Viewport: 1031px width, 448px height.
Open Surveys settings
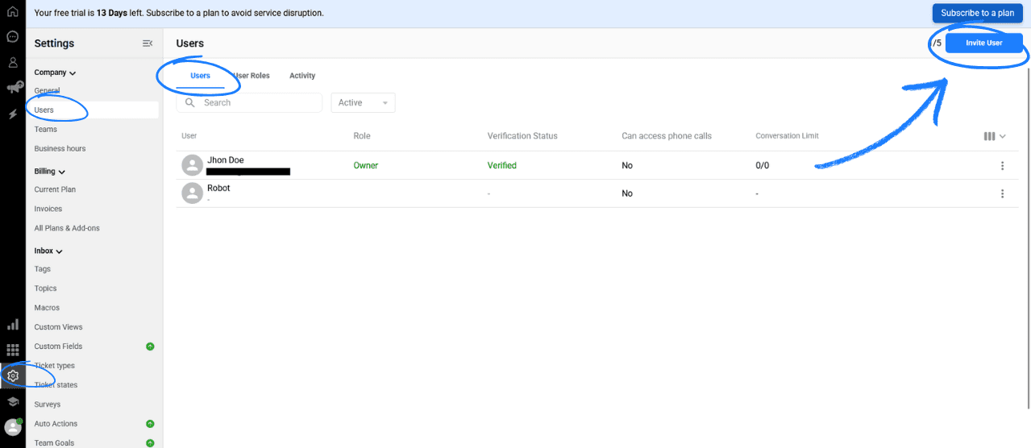tap(48, 404)
